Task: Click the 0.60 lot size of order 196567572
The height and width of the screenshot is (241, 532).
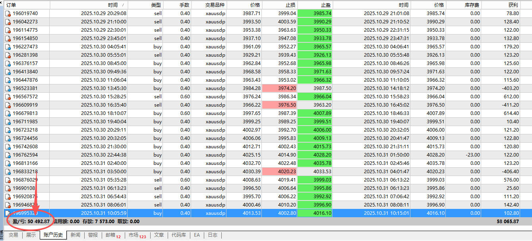Action: tap(185, 97)
